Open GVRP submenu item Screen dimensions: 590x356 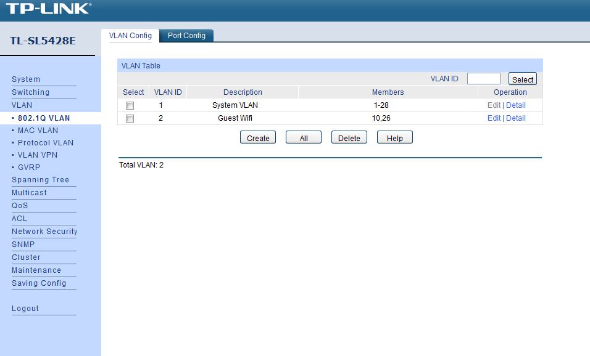29,168
